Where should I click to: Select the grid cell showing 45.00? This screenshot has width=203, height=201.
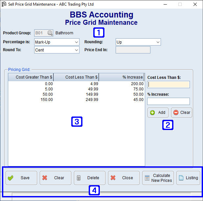coord(138,100)
